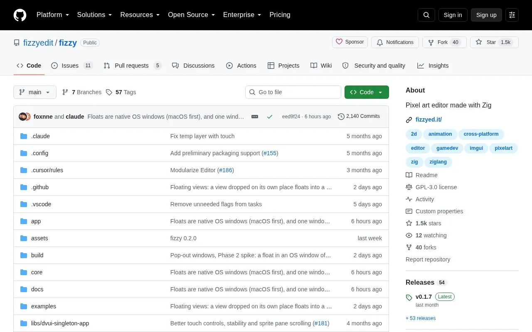532x332 pixels.
Task: Open the Actions tab
Action: [241, 66]
